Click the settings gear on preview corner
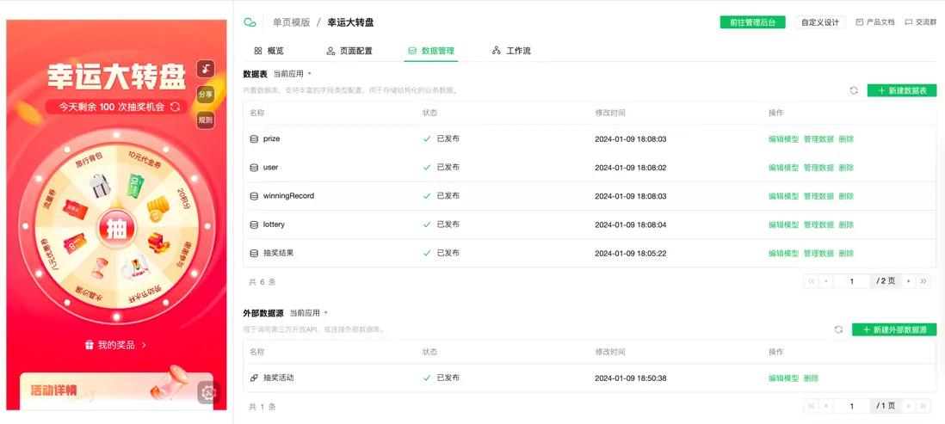This screenshot has width=945, height=424. click(x=207, y=392)
